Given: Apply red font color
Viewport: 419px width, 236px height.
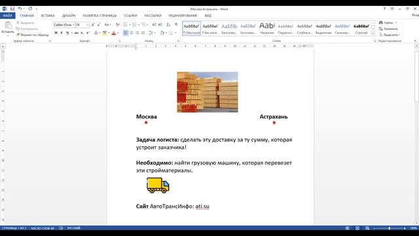Looking at the screenshot, I should 113,33.
